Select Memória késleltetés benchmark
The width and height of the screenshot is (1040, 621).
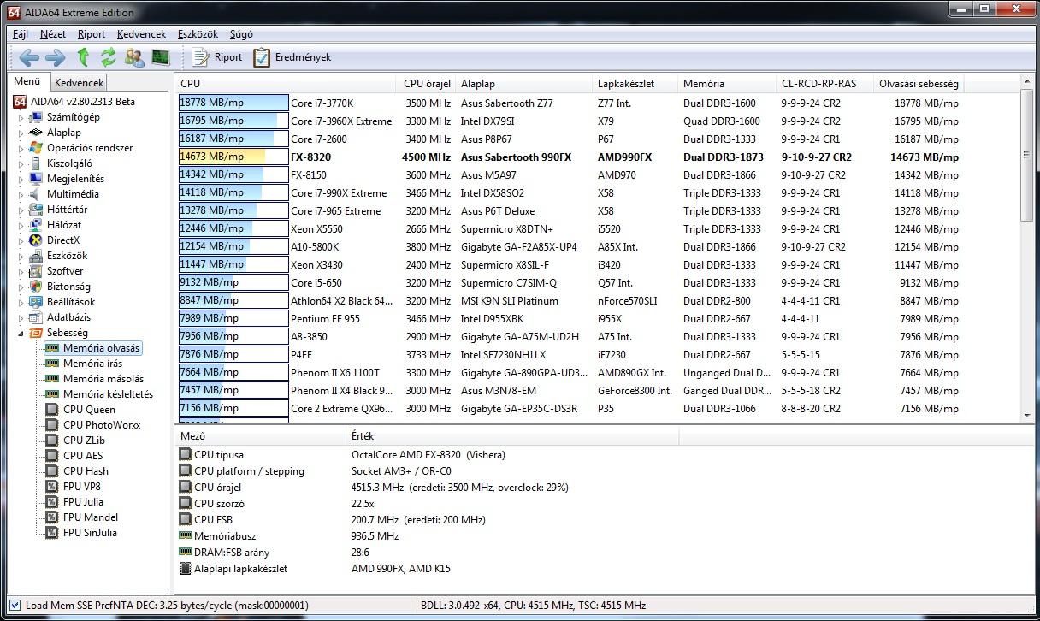pos(108,394)
